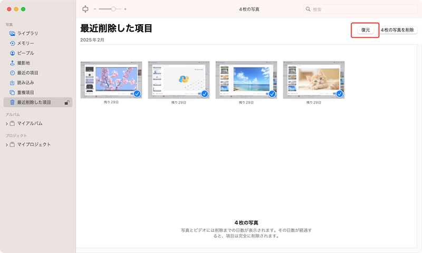Open メモリー in the sidebar

tap(38, 43)
